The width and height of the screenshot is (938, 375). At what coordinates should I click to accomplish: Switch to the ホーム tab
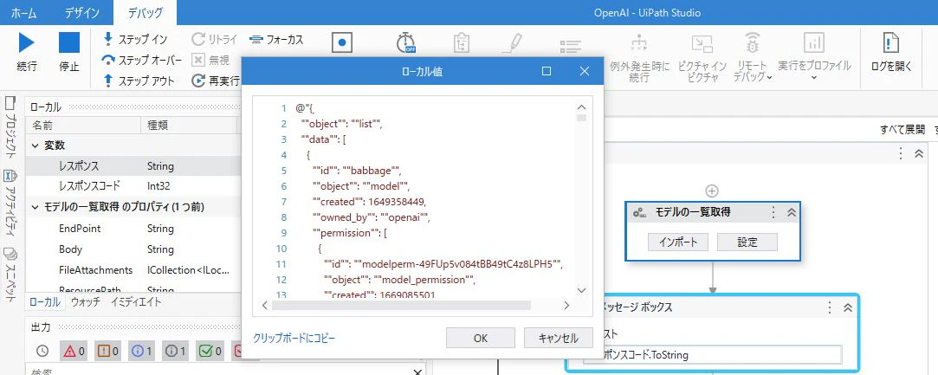[23, 13]
